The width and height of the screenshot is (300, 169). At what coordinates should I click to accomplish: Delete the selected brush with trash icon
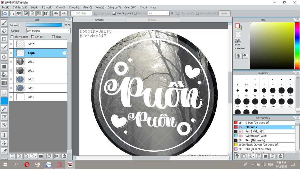(x=281, y=156)
